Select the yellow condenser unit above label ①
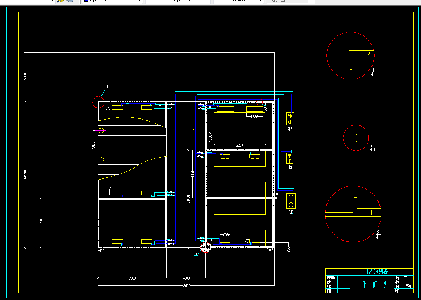 coord(290,118)
